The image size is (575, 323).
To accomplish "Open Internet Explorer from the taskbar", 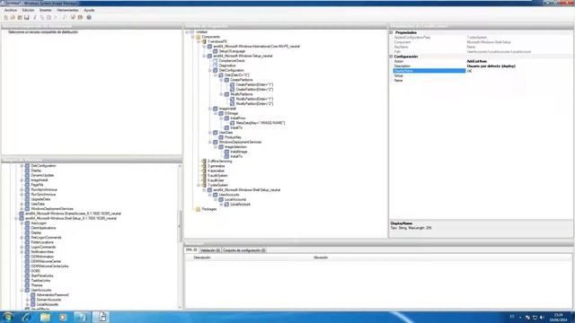I will pyautogui.click(x=26, y=317).
